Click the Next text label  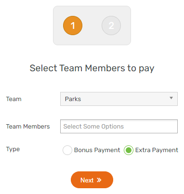(87, 180)
